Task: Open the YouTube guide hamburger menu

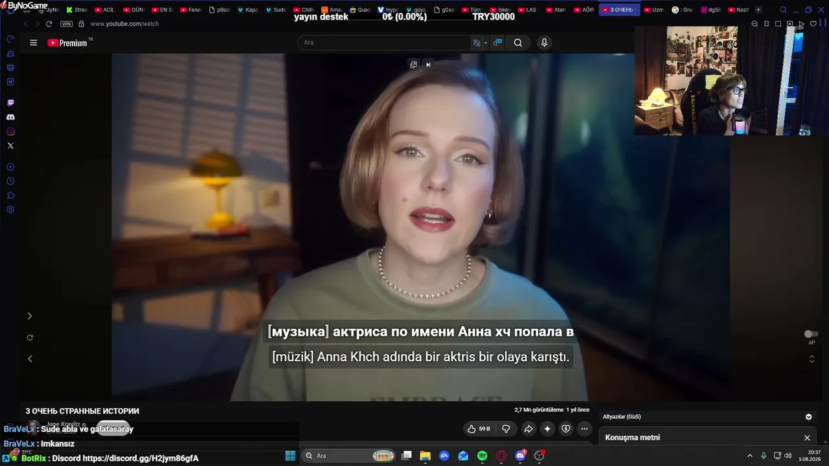Action: click(34, 43)
